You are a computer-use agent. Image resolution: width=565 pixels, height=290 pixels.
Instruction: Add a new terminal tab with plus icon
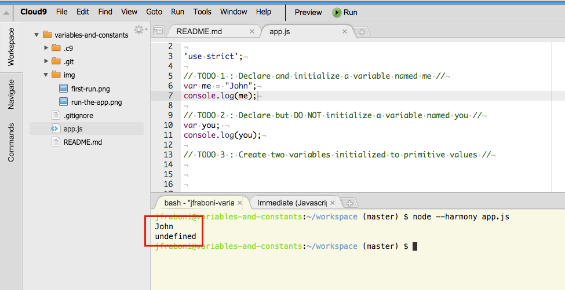pos(349,203)
